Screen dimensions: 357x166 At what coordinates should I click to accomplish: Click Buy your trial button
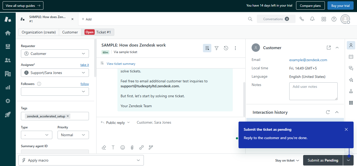[340, 5]
